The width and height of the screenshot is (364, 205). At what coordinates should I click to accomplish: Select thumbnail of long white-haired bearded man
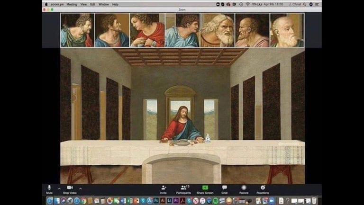click(217, 30)
